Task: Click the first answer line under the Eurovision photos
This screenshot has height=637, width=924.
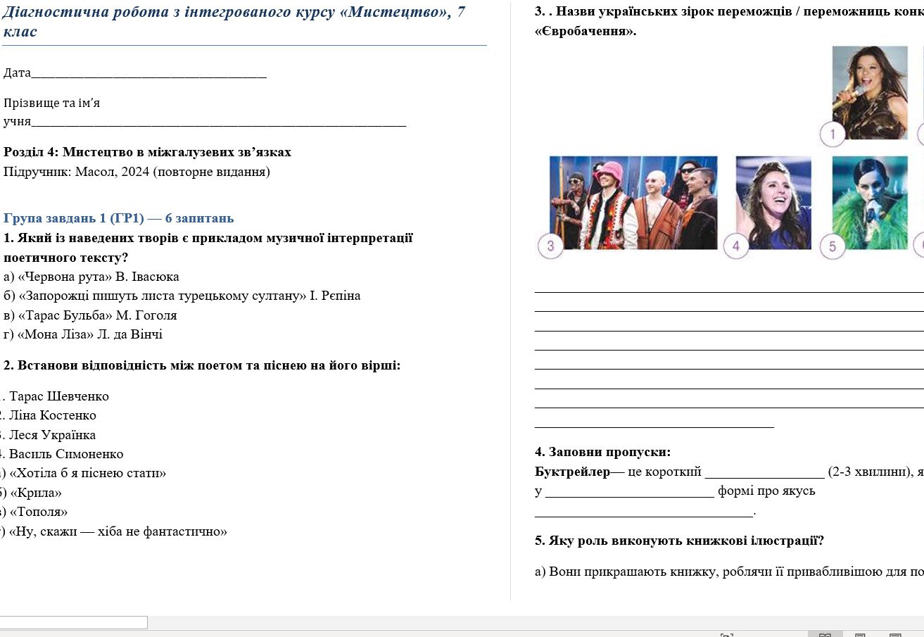Action: (729, 291)
